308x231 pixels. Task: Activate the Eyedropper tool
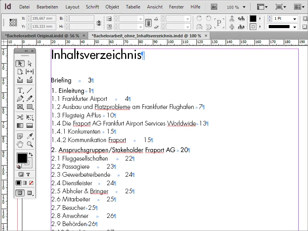30,136
